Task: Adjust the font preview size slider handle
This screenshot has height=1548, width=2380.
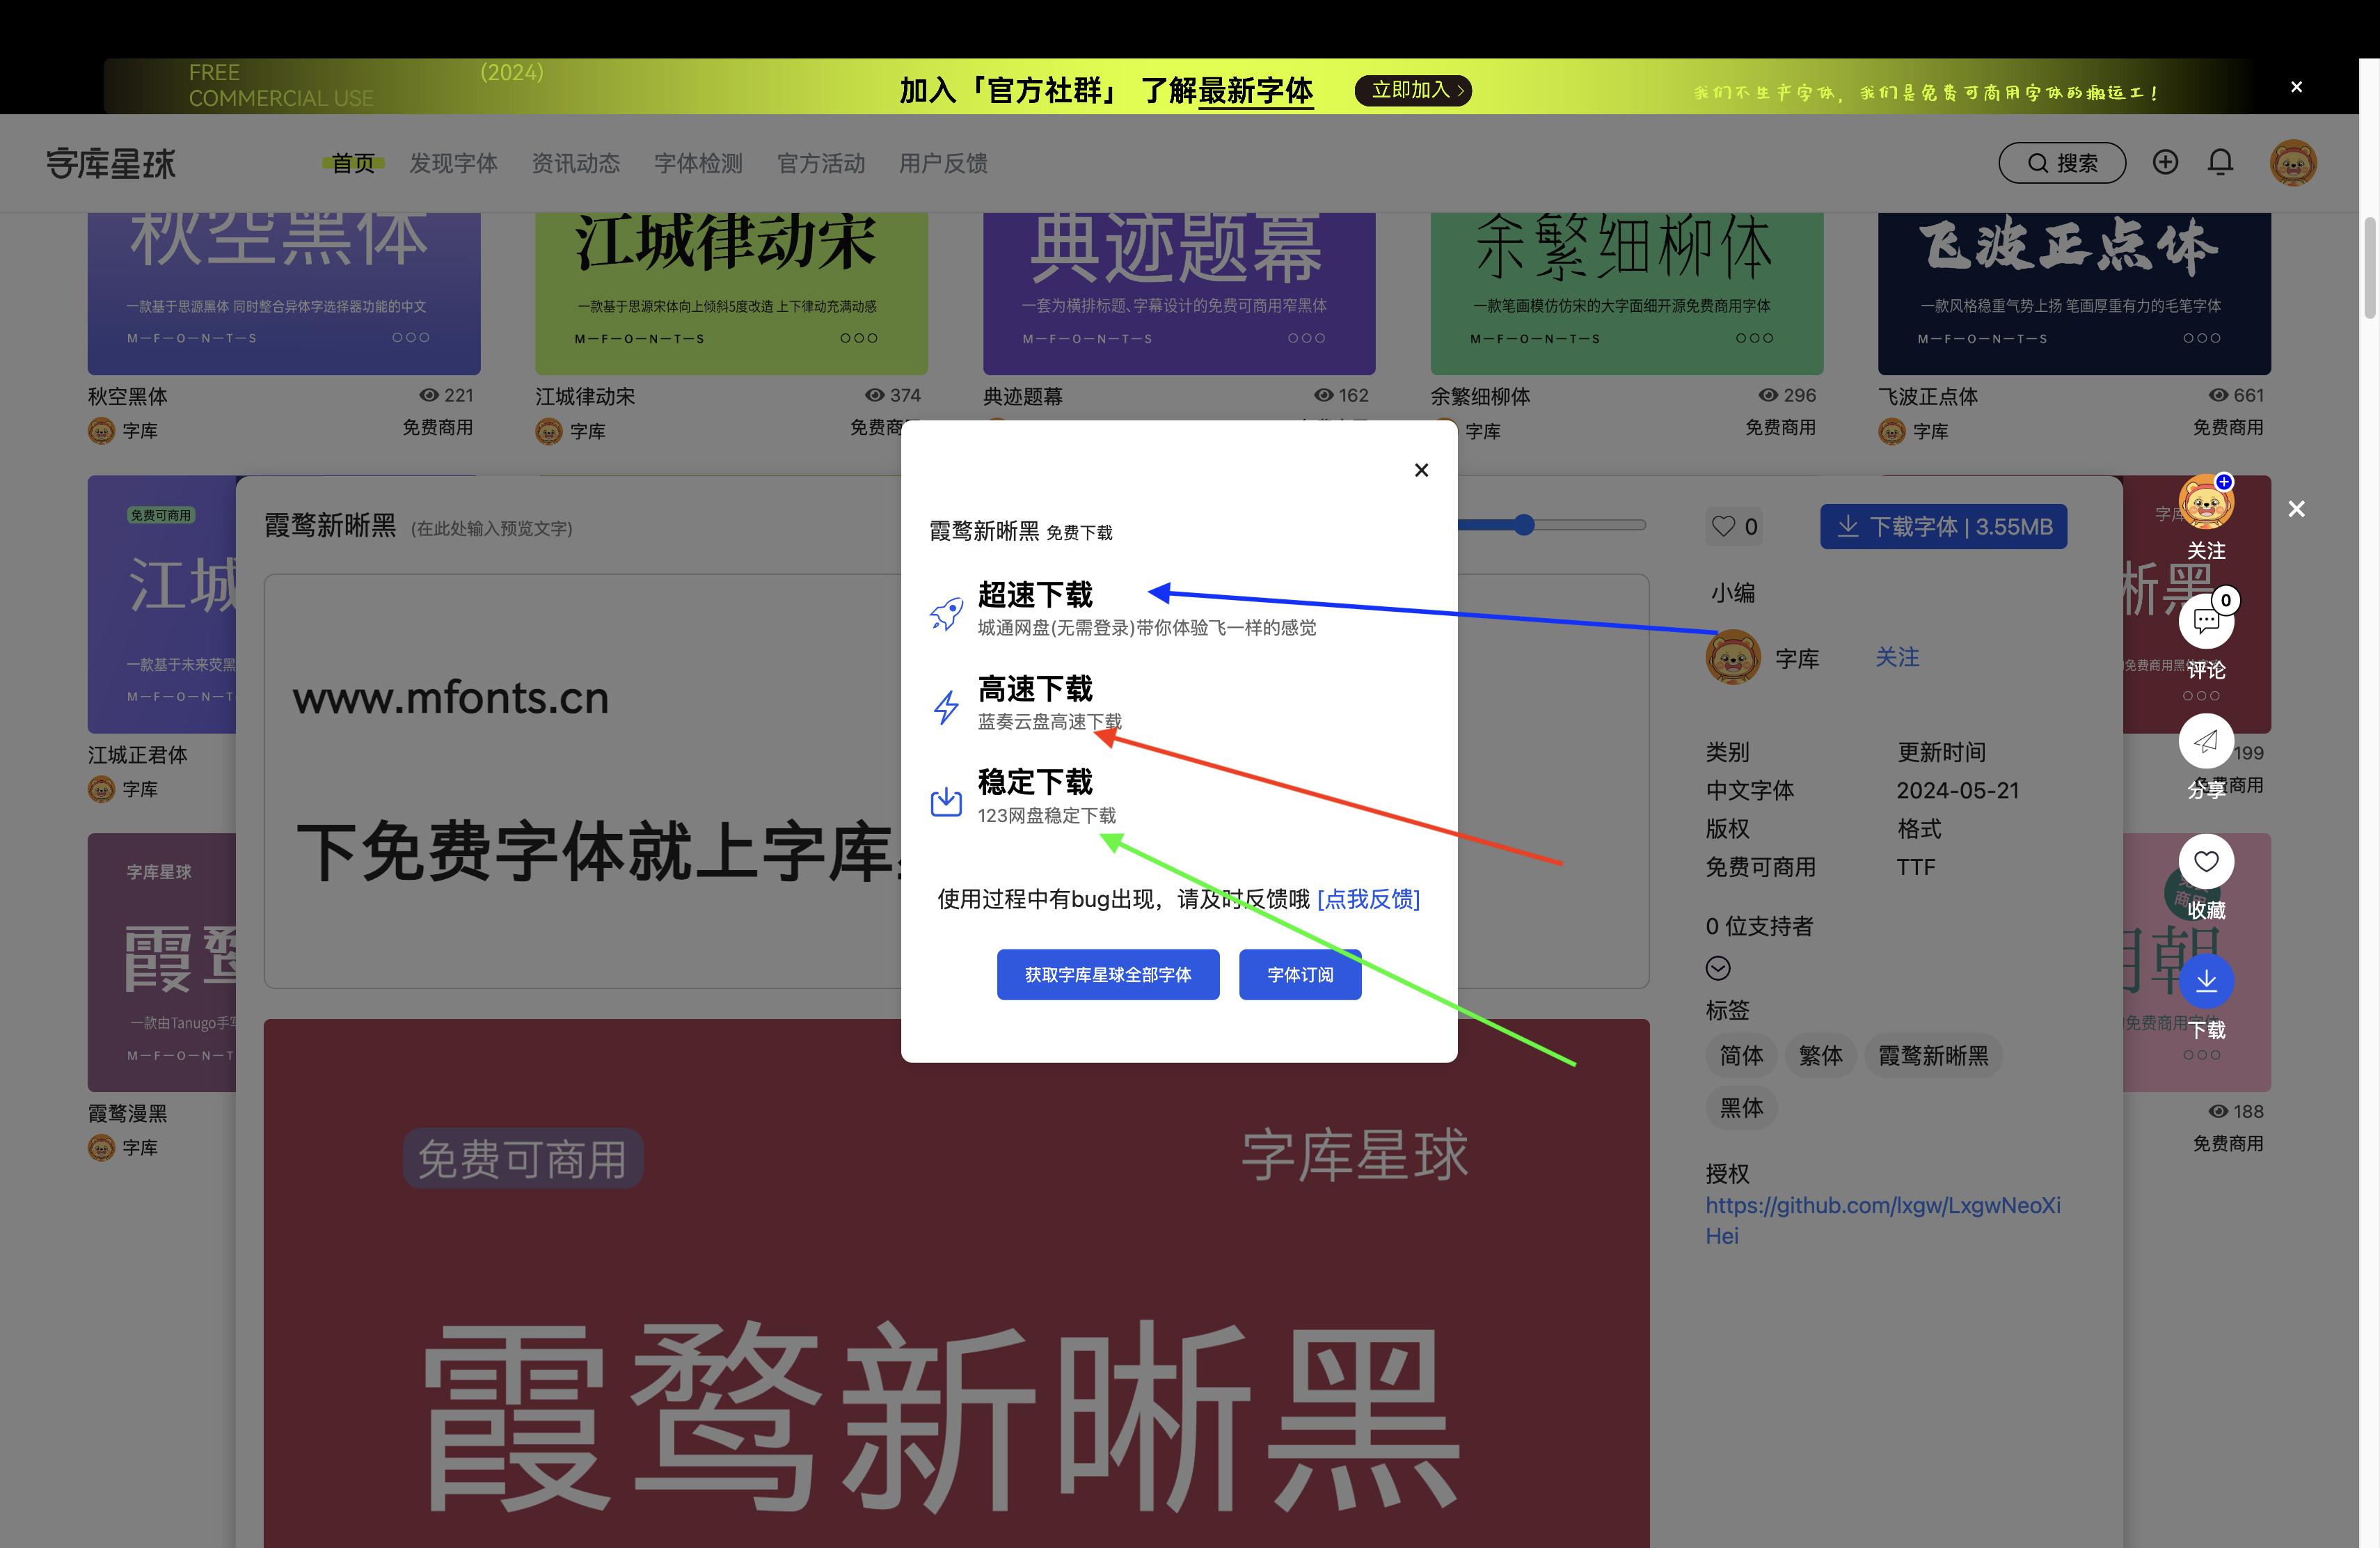Action: click(x=1523, y=525)
